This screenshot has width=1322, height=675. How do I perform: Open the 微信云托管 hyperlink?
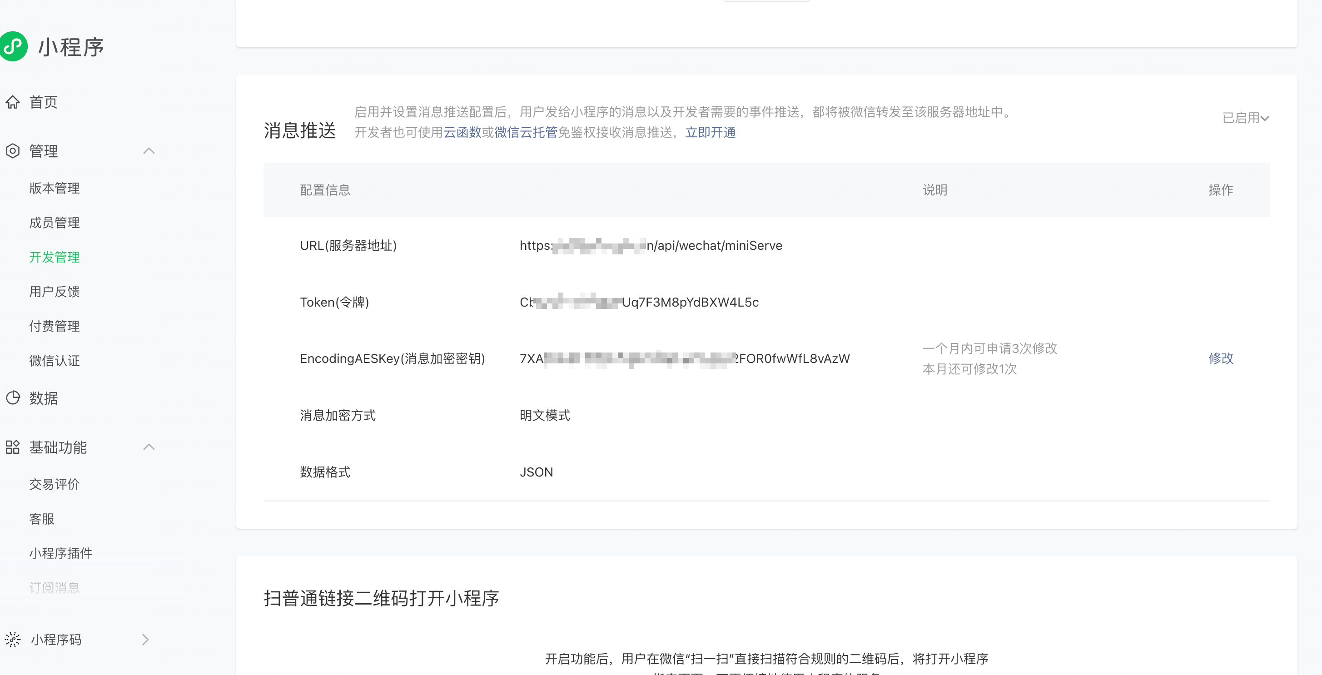click(x=526, y=133)
